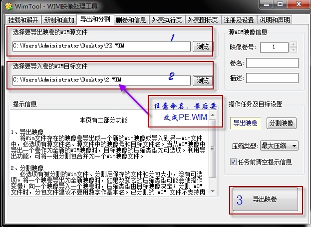The image size is (311, 227).
Task: Switch to 挂载和解开 tab
Action: point(23,20)
